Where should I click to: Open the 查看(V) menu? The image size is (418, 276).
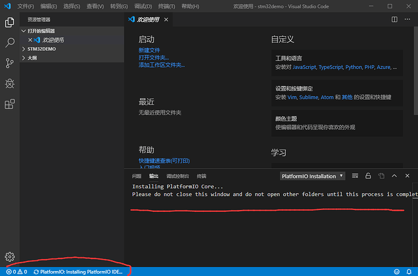coord(95,7)
